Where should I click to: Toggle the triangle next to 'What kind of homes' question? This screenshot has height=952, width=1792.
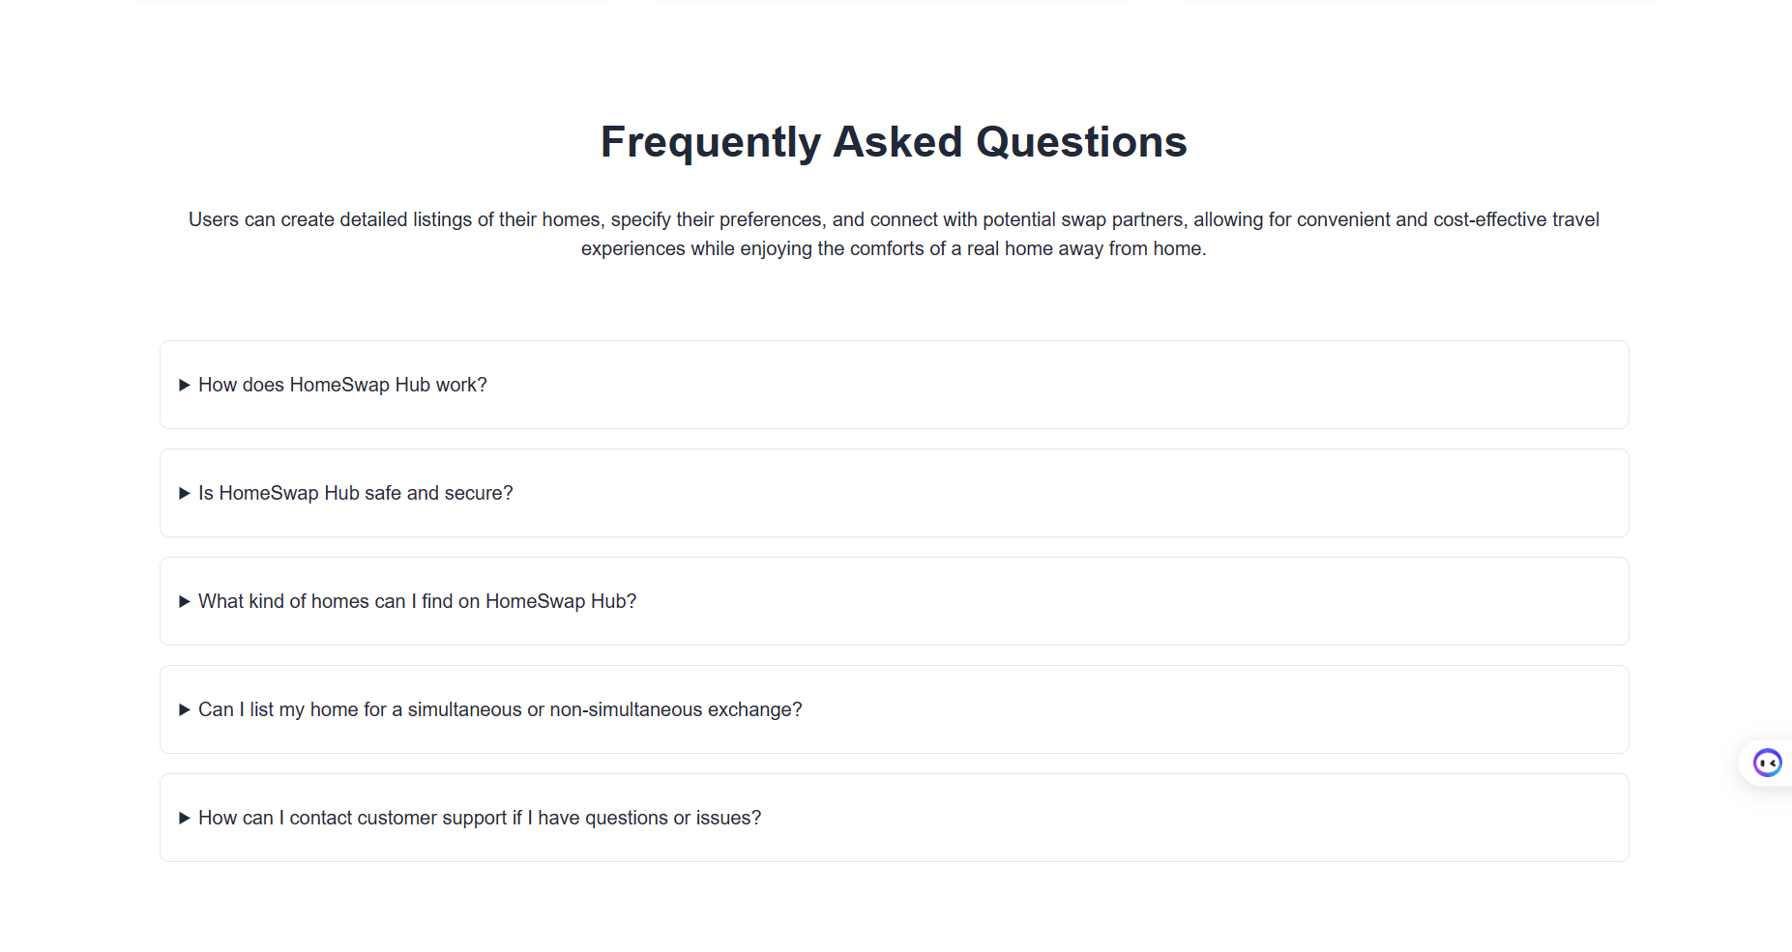pos(184,601)
